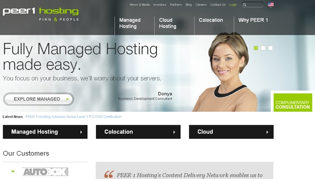315x179 pixels.
Task: Switch to the second carousel slide indicator
Action: point(263,48)
